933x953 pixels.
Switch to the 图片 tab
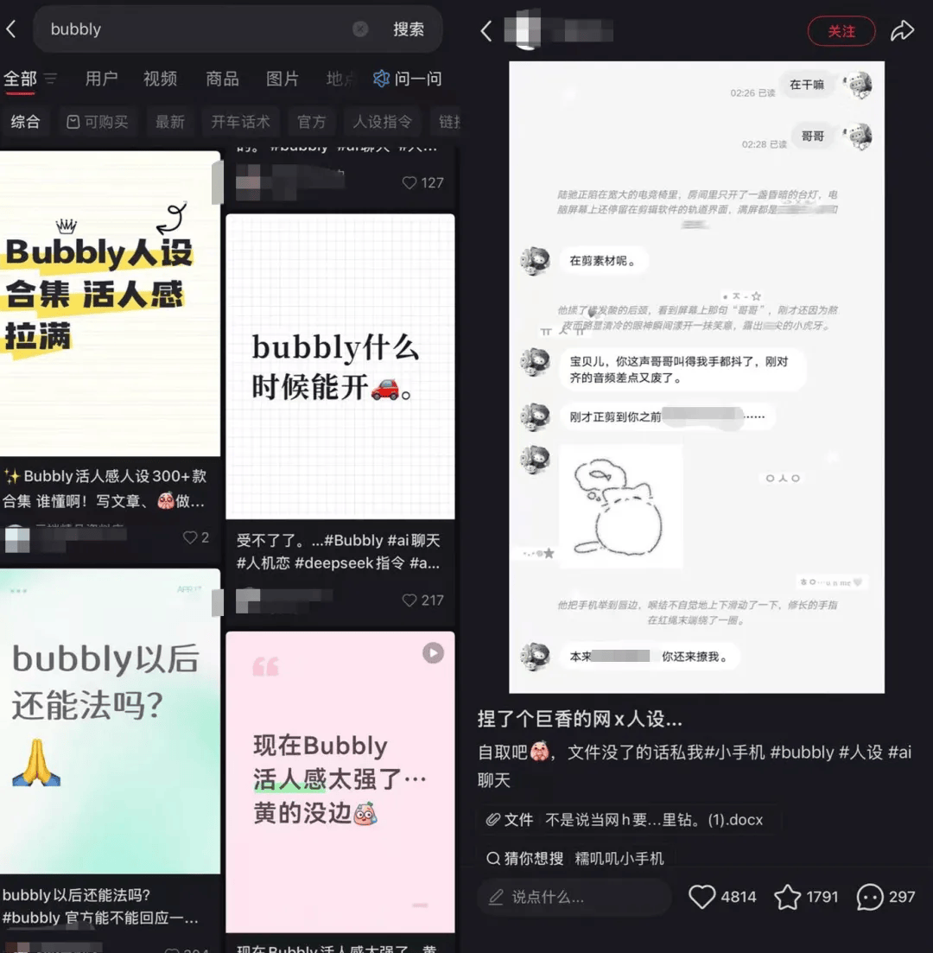[x=282, y=79]
